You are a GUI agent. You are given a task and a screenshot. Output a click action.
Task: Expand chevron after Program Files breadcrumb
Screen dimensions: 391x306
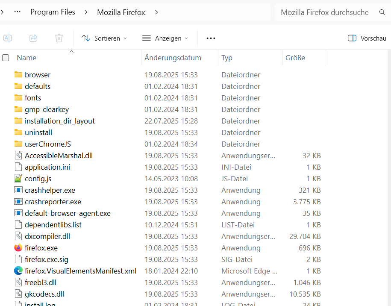tap(86, 12)
